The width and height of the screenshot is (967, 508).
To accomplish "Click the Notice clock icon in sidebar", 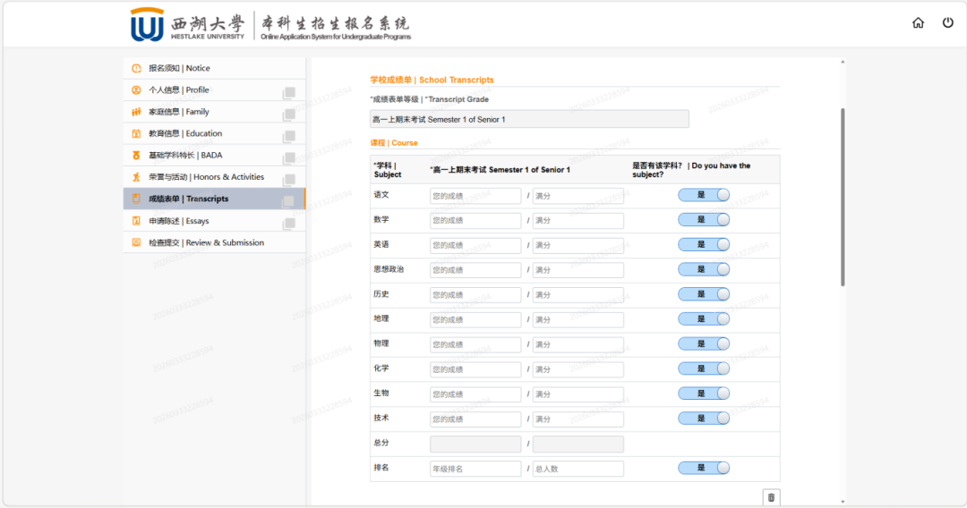I will [136, 68].
